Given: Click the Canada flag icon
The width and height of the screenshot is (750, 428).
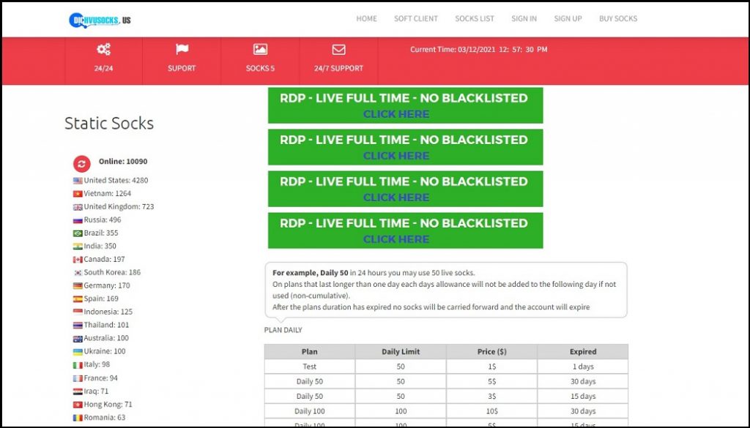Looking at the screenshot, I should coord(78,258).
